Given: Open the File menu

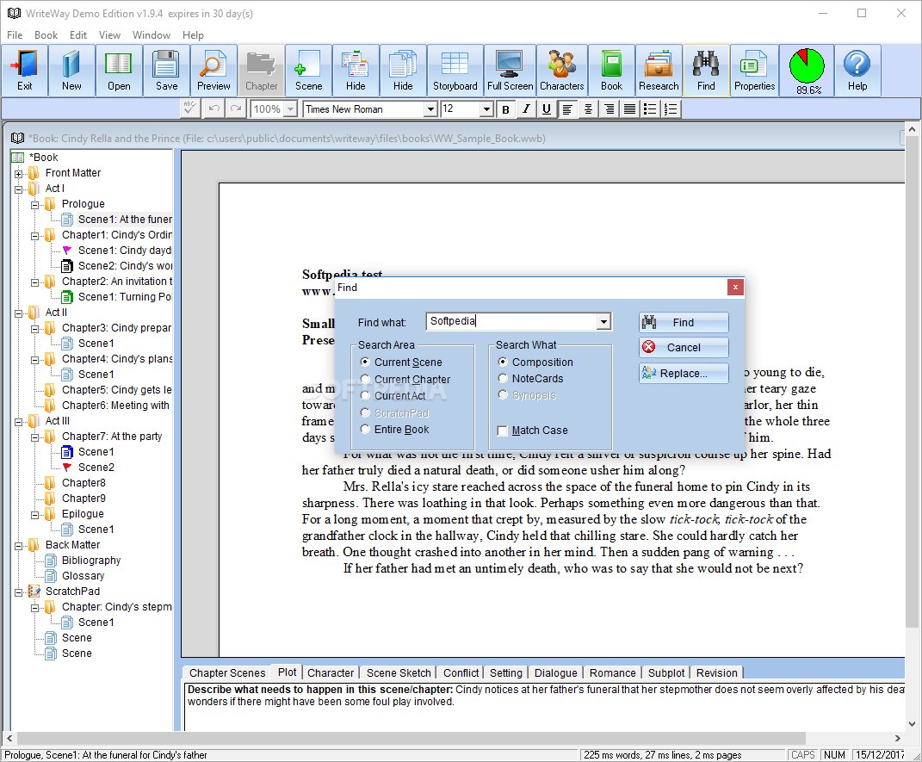Looking at the screenshot, I should pos(15,35).
